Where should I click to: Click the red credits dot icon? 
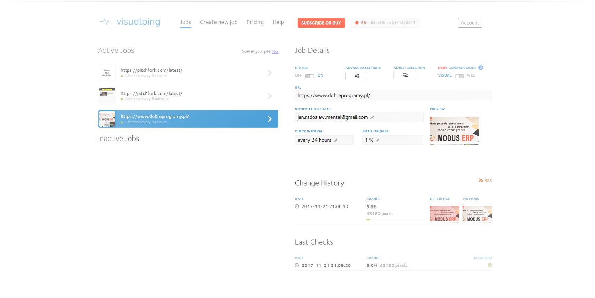point(357,23)
